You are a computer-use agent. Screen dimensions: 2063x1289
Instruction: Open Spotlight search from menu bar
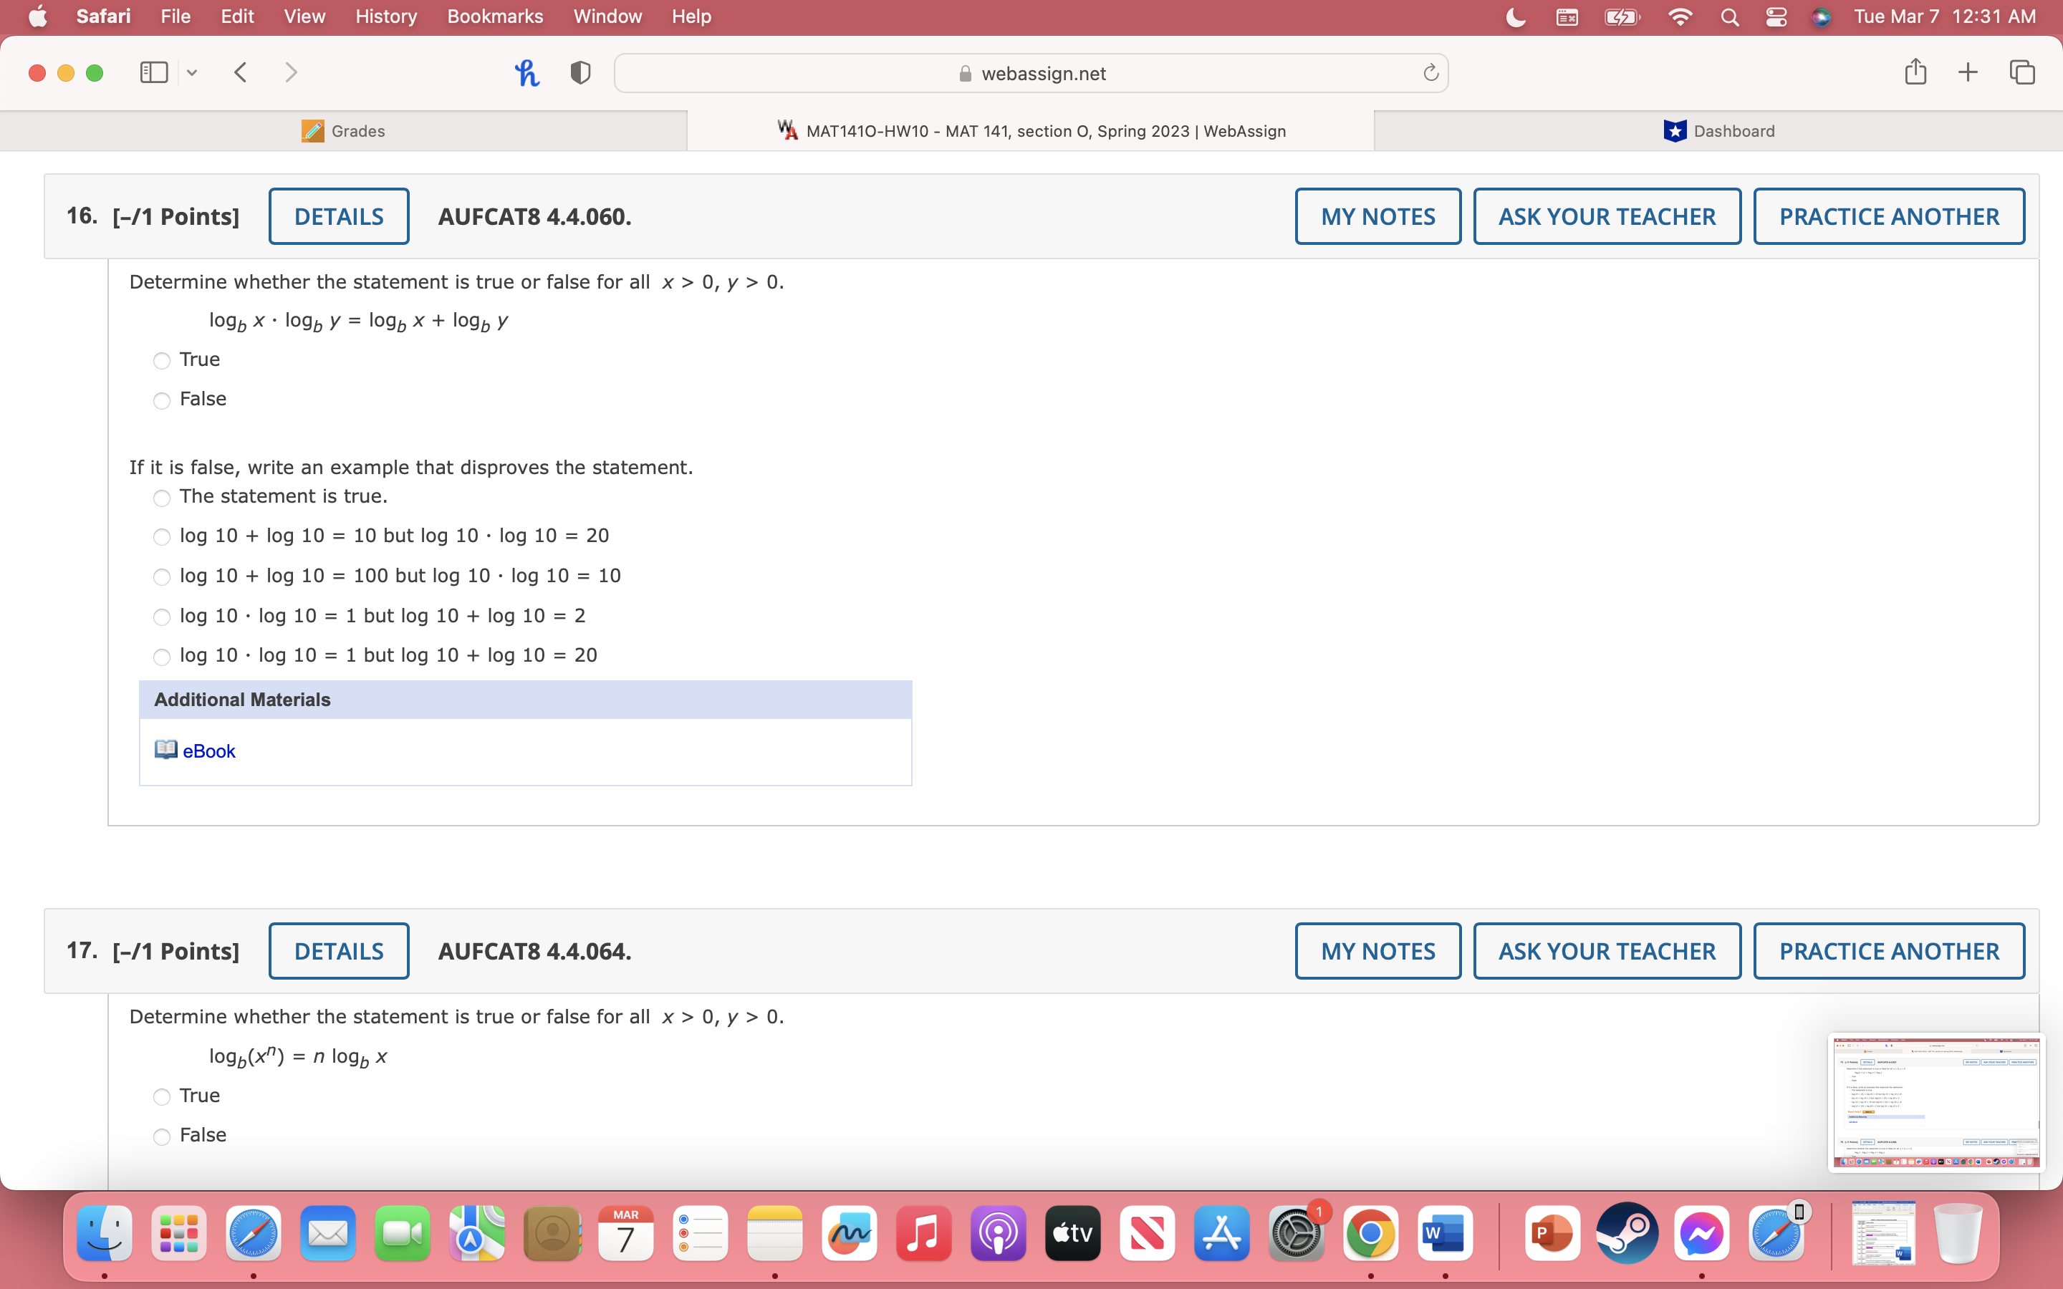(1728, 16)
